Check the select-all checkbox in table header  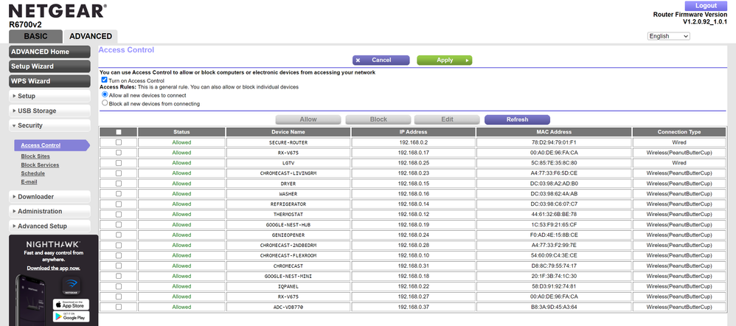(118, 132)
